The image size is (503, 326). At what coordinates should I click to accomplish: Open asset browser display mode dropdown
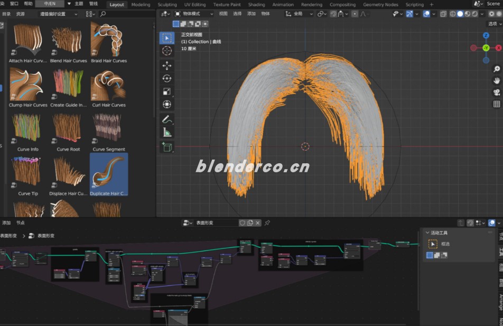(90, 14)
